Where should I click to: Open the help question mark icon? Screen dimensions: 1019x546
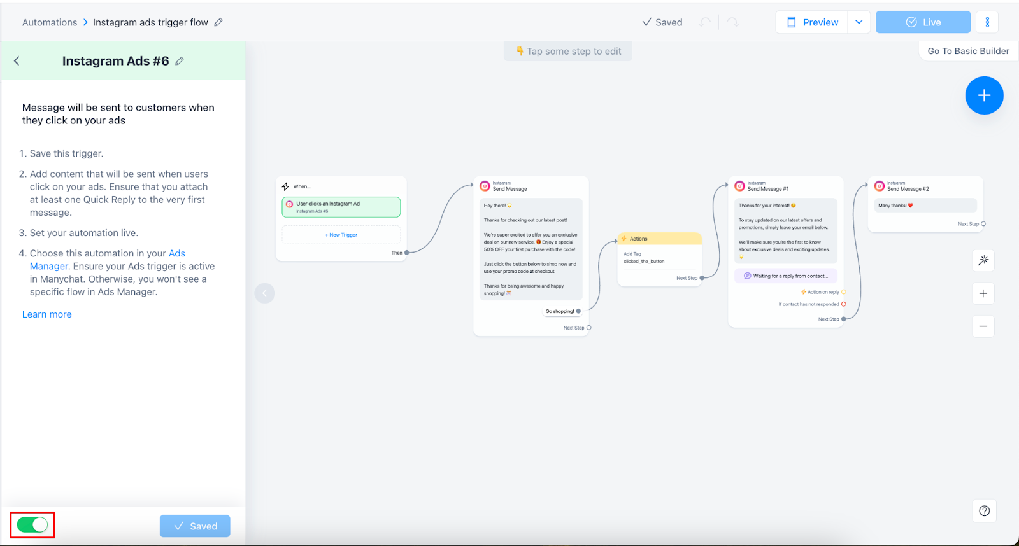click(984, 511)
